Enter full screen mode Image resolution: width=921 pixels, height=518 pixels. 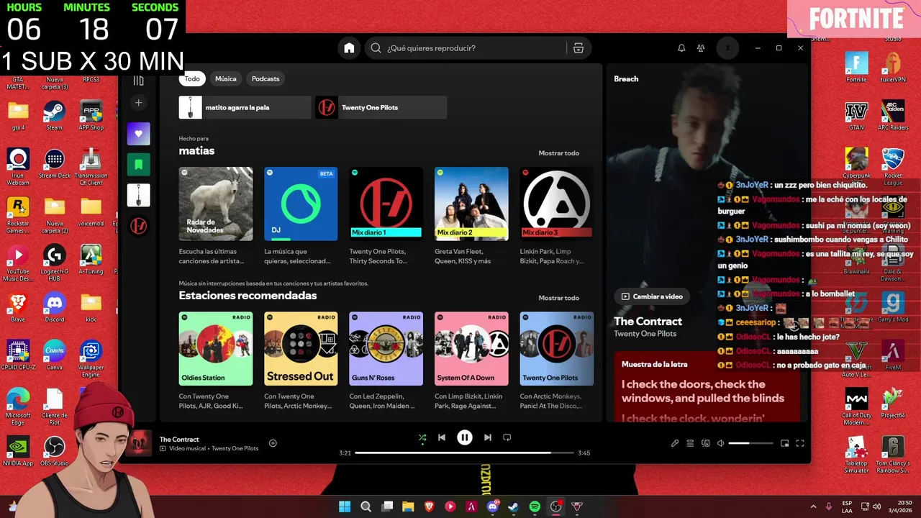(x=800, y=443)
